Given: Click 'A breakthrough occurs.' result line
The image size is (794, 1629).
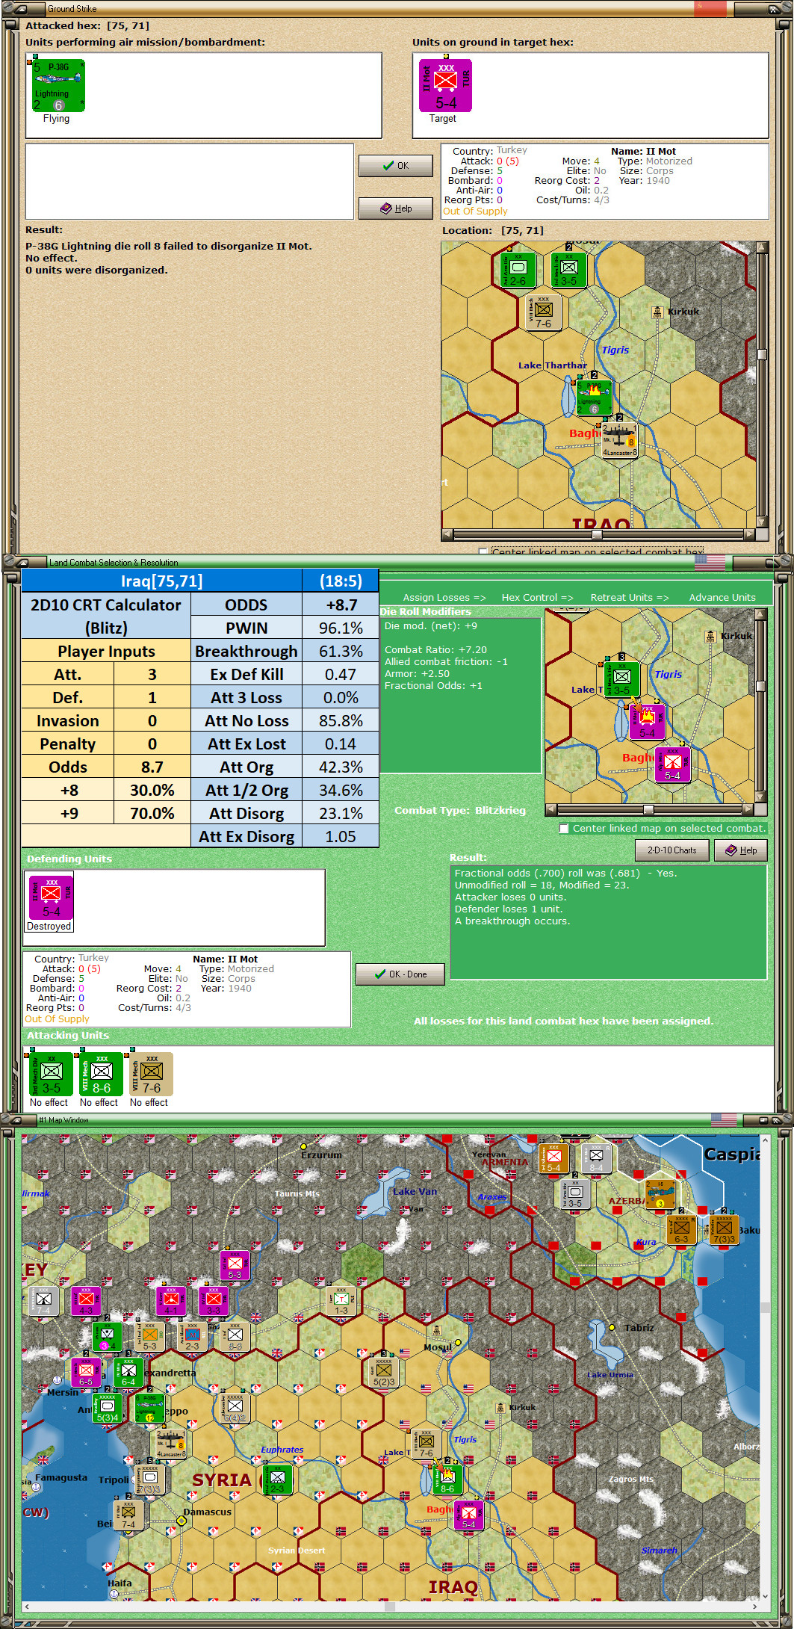Looking at the screenshot, I should tap(512, 921).
